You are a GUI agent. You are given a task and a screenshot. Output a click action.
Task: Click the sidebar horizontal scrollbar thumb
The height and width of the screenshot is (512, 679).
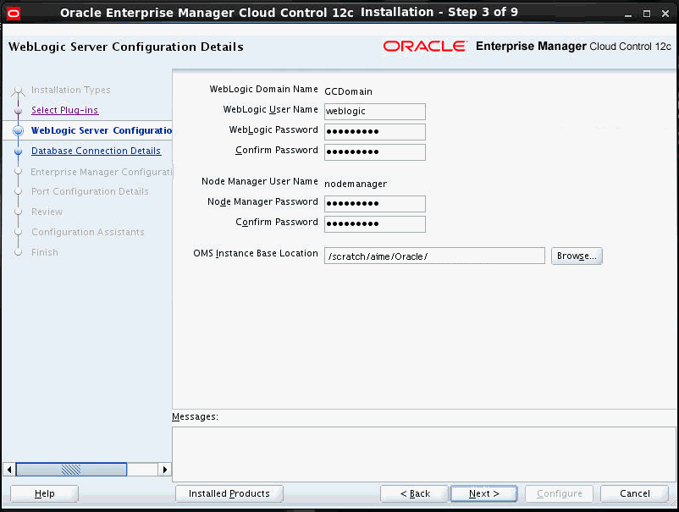[71, 469]
